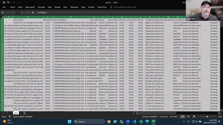Viewport: 223px width, 125px height.
Task: Select row 22 header
Action: pyautogui.click(x=2, y=78)
